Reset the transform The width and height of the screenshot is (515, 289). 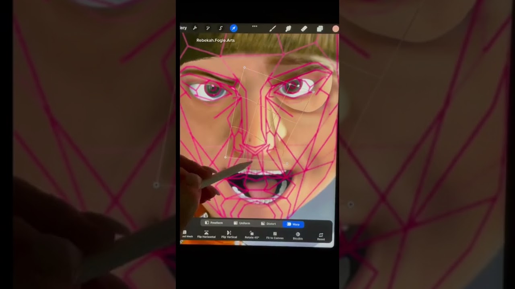tap(321, 237)
